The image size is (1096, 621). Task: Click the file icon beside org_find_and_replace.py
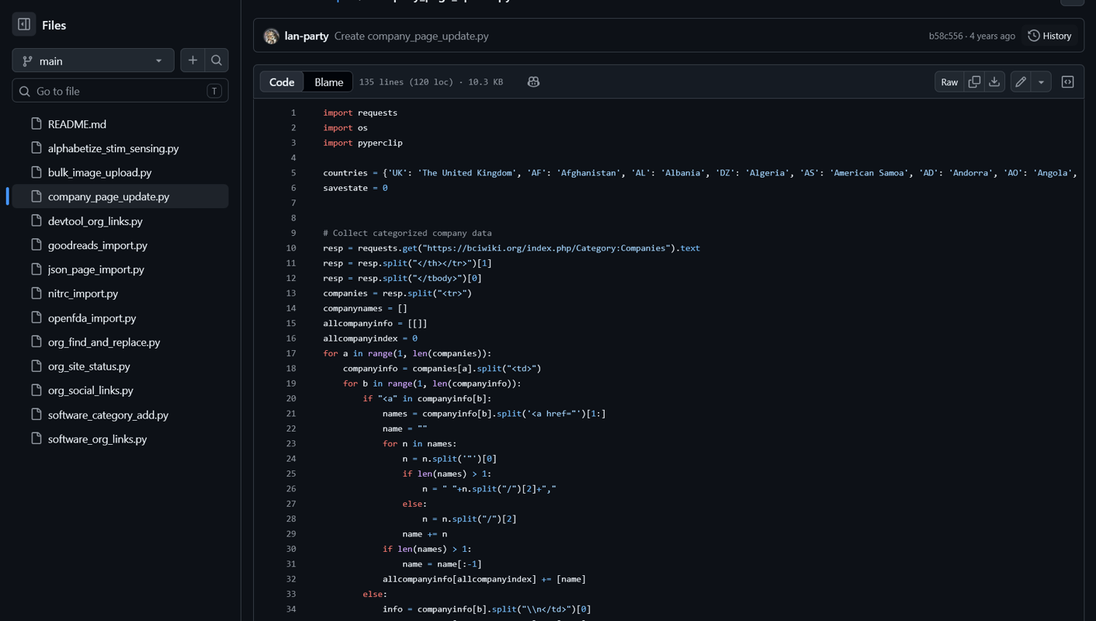point(36,341)
